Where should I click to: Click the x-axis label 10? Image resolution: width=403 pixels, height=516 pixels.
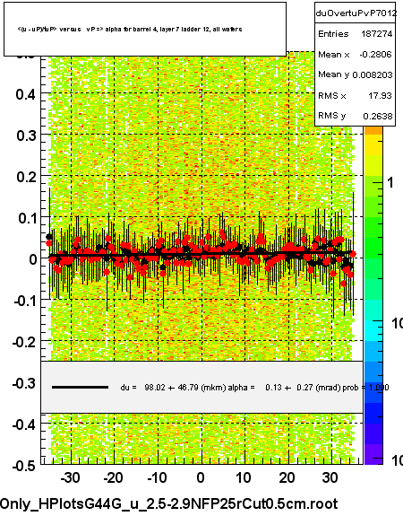pos(244,477)
